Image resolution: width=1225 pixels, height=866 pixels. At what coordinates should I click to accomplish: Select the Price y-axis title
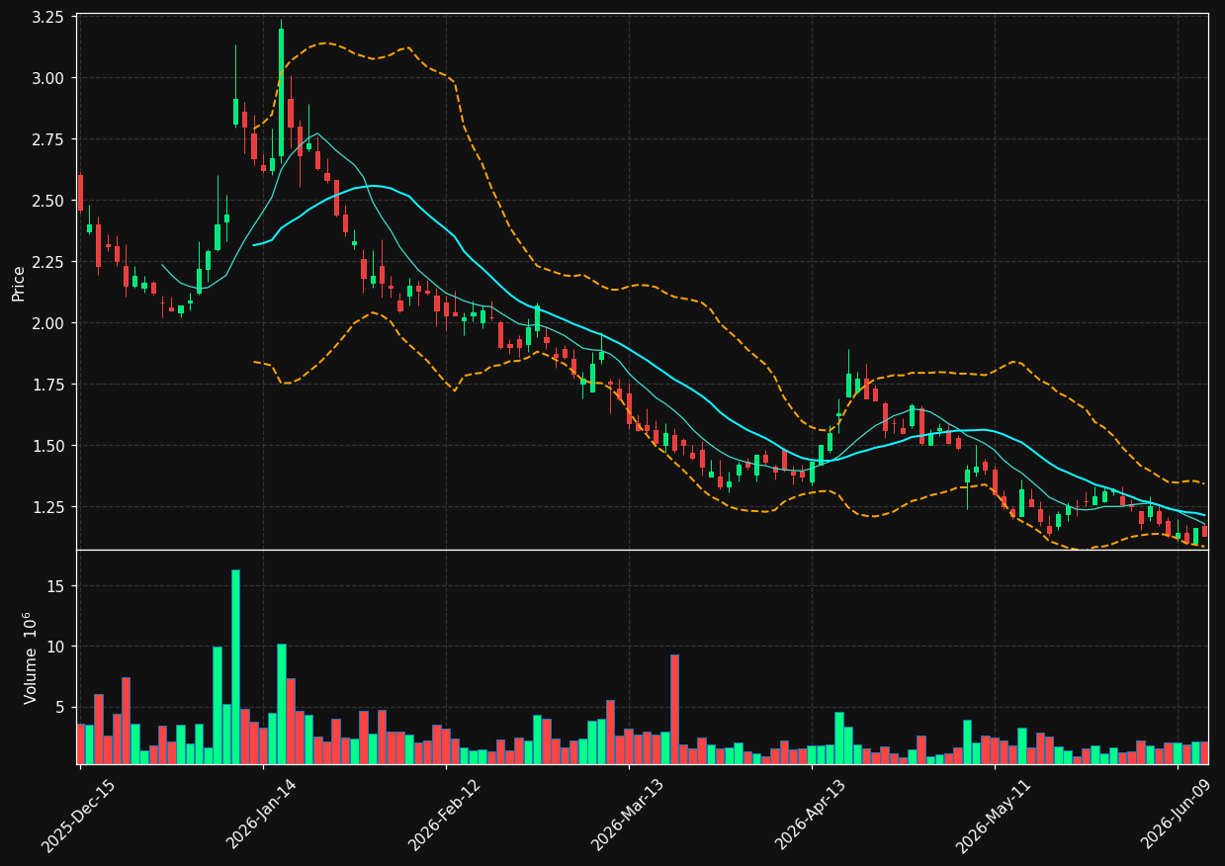click(x=19, y=283)
